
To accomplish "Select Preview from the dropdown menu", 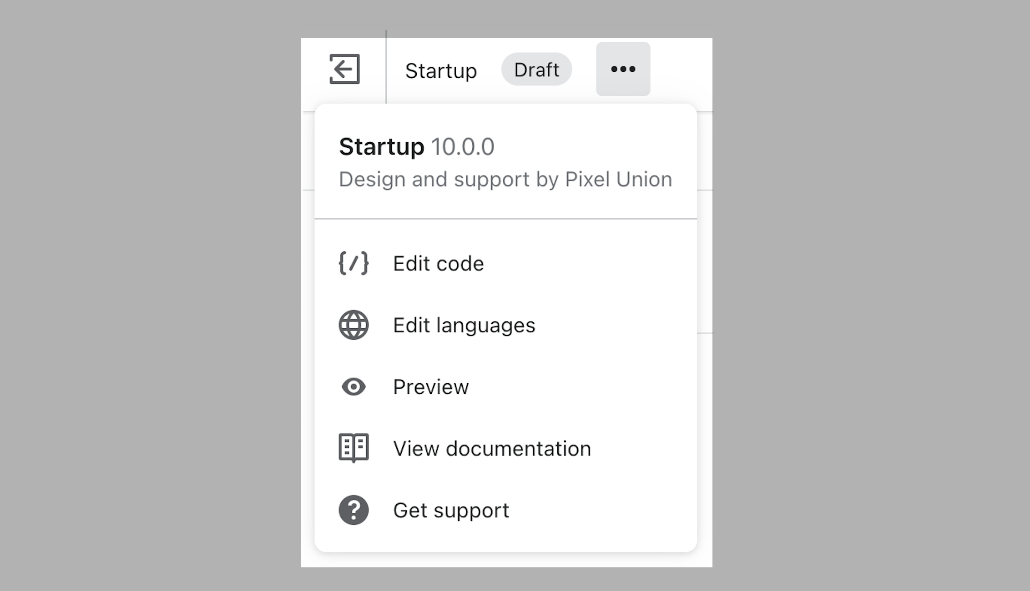I will 505,387.
